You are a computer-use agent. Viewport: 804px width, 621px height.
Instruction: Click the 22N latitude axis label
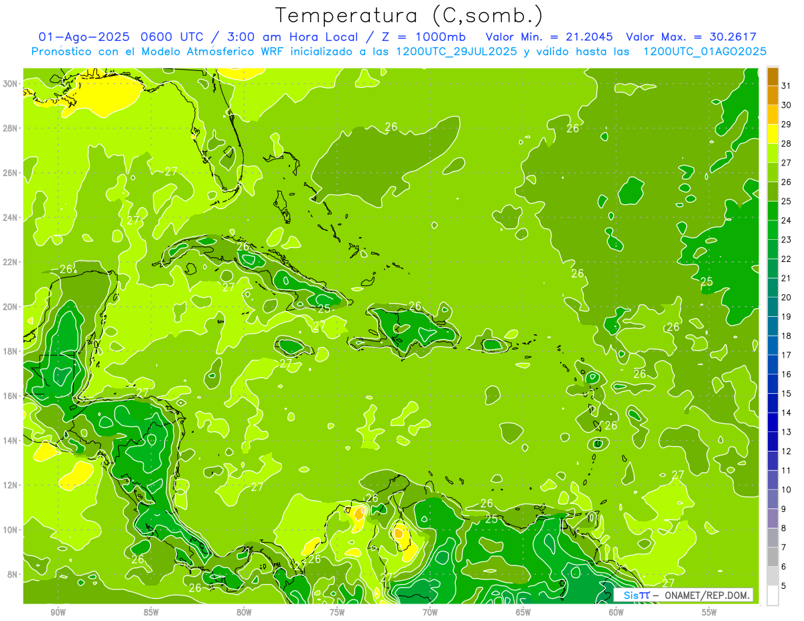pyautogui.click(x=10, y=262)
